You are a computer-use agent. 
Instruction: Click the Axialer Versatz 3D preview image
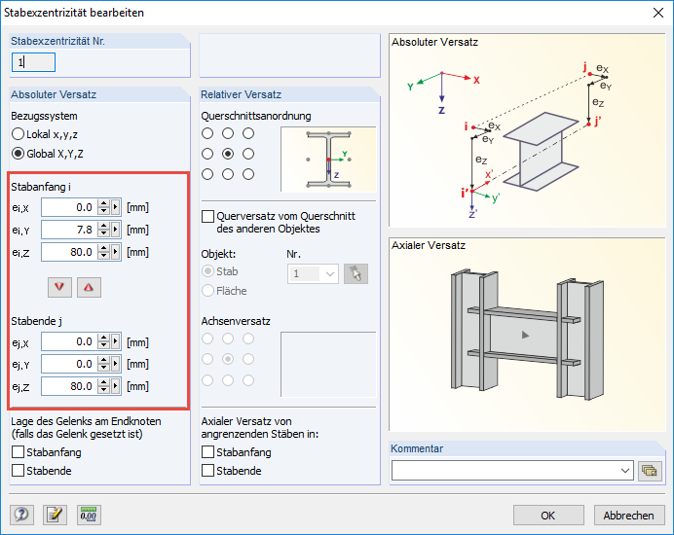click(528, 335)
